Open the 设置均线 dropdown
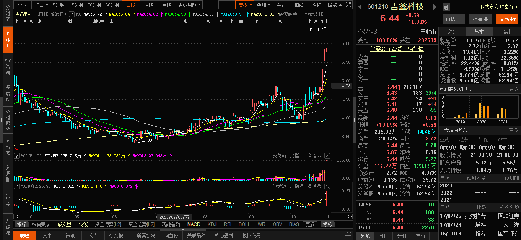This screenshot has height=240, width=521. pos(316,14)
